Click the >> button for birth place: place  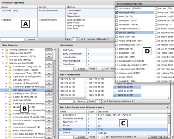point(49,90)
